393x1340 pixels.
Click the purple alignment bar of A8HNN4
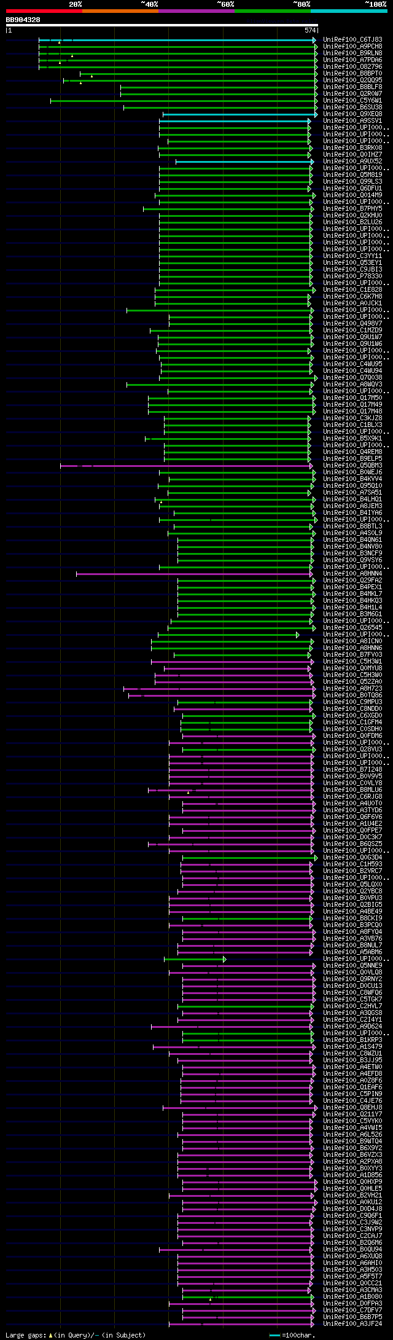194,574
